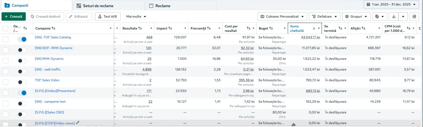Open the [SN] - web traffic campaign link
423x127 pixels.
(x=48, y=69)
